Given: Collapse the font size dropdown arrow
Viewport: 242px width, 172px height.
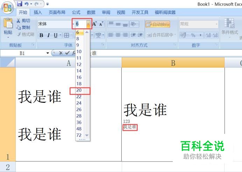Looking at the screenshot, I should point(88,24).
